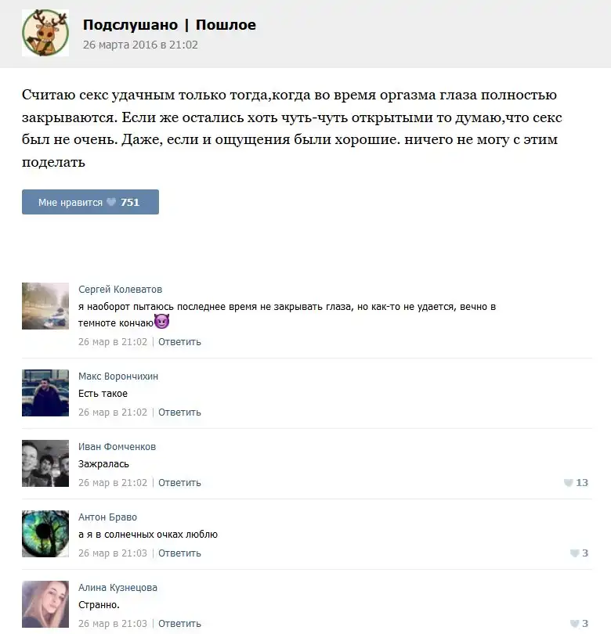Open Подслушано | Пошлое group title
This screenshot has height=634, width=611.
tap(169, 25)
